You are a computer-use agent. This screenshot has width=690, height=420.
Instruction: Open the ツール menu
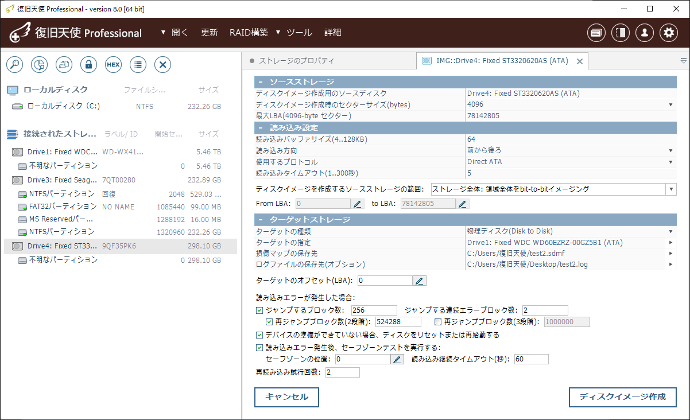point(294,33)
